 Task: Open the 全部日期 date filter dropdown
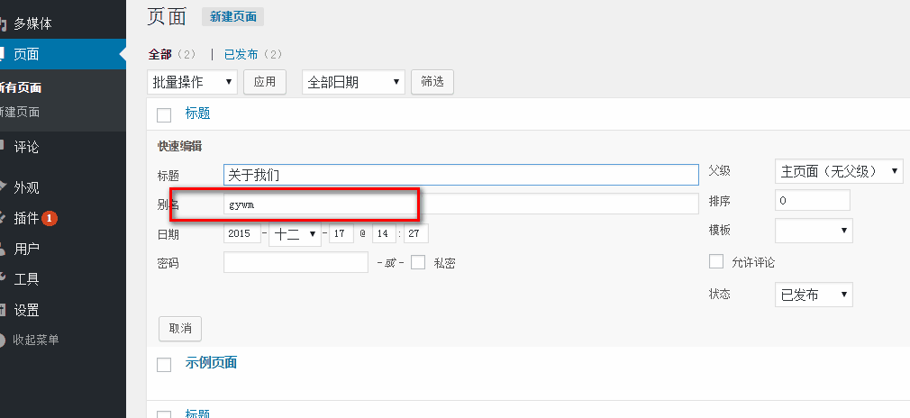(353, 82)
